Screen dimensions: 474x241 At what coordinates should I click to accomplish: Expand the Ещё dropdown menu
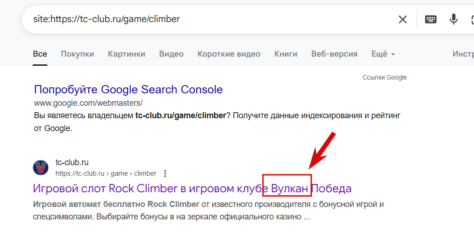pyautogui.click(x=383, y=54)
